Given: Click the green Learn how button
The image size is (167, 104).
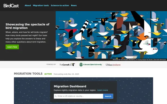Looking at the screenshot, I should (12, 47).
